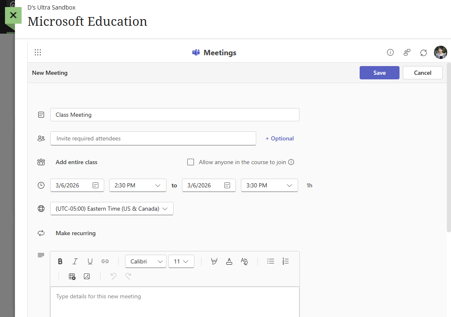Click the 1h duration label
451x317 pixels.
click(x=309, y=186)
